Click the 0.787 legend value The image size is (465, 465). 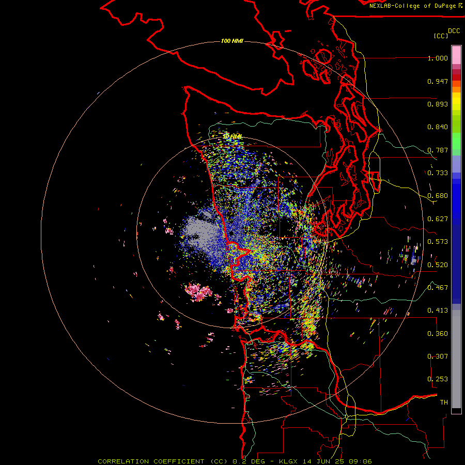tap(438, 150)
